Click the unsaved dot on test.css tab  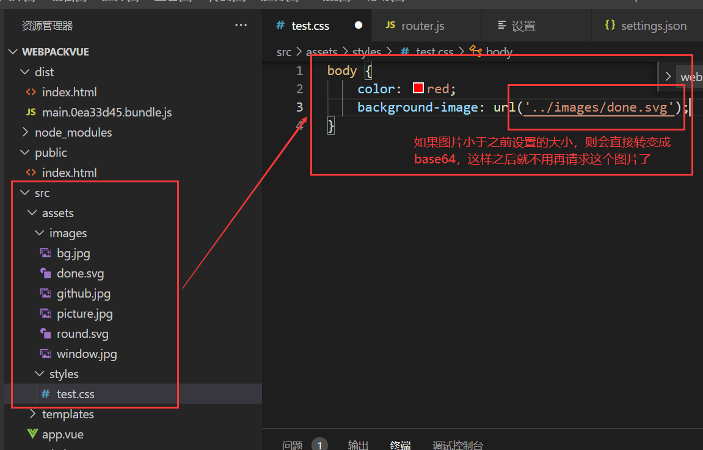359,25
